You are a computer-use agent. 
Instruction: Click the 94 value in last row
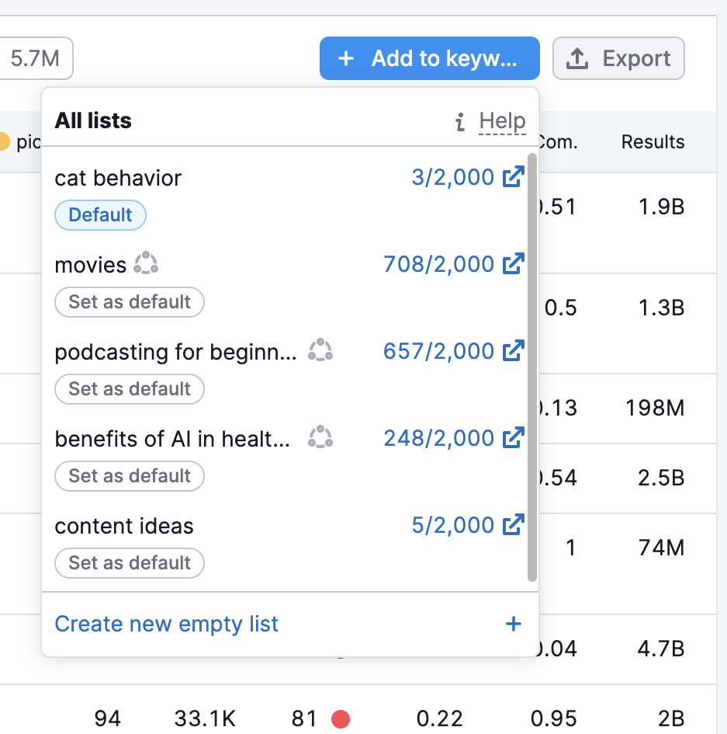(108, 719)
